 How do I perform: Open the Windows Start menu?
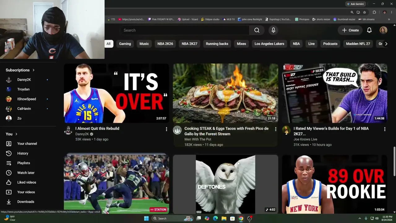point(146,218)
